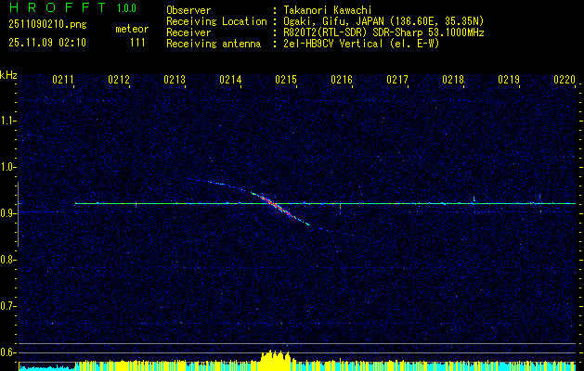
Task: Click the tall yellow signal peak near 0215
Action: pyautogui.click(x=276, y=360)
